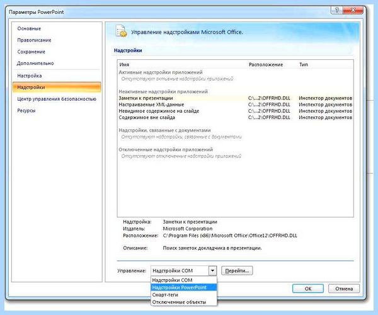Screen dimensions: 378x315
Task: Choose Смарт-теги in dropdown list
Action: [184, 295]
